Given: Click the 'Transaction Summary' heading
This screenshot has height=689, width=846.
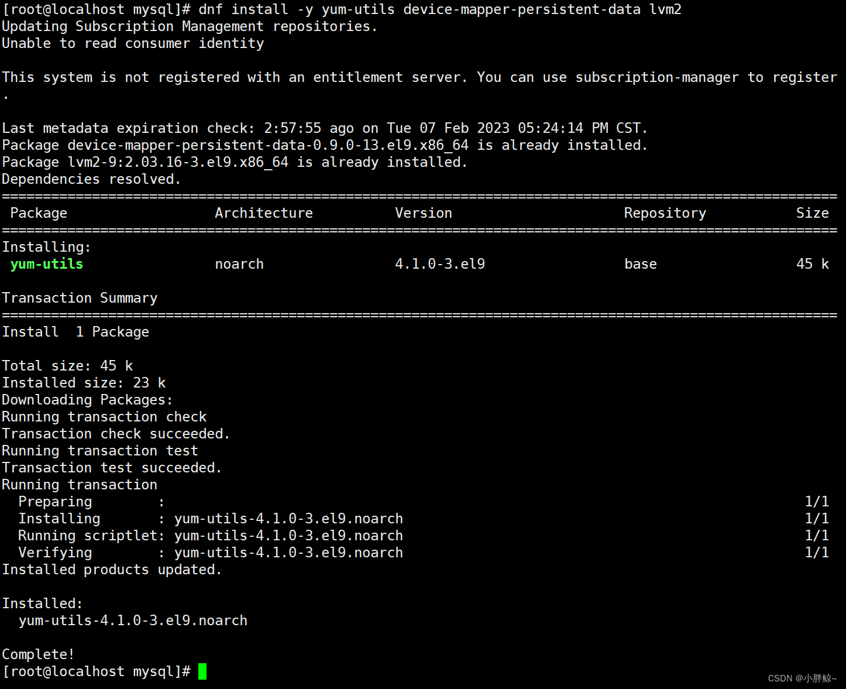Looking at the screenshot, I should click(x=80, y=298).
